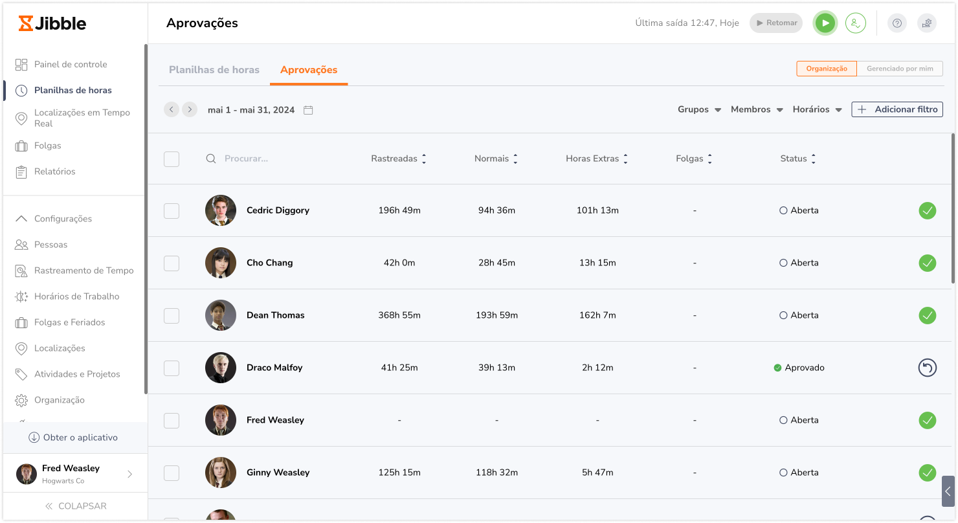Image resolution: width=958 pixels, height=523 pixels.
Task: Open the calendar date picker icon
Action: click(x=308, y=110)
